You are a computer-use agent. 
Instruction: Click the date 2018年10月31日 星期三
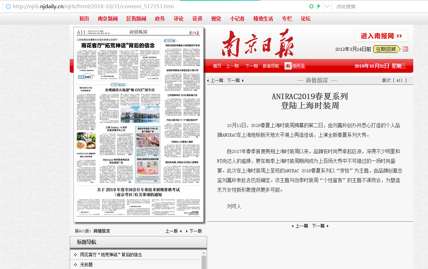coord(380,66)
